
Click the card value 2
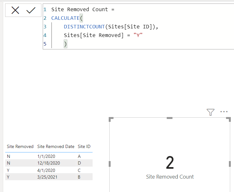click(x=170, y=162)
